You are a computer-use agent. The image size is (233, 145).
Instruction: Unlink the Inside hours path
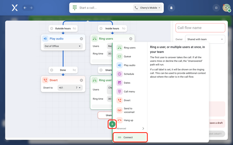[124, 28]
